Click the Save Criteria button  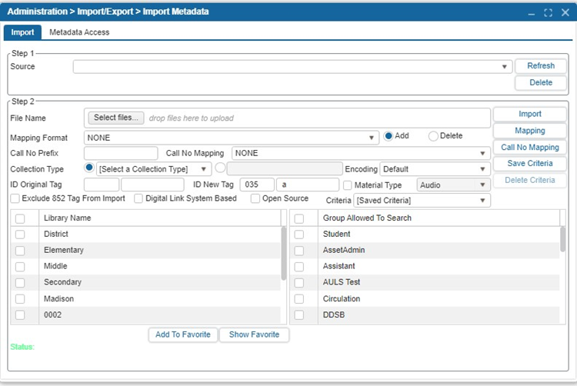point(529,164)
